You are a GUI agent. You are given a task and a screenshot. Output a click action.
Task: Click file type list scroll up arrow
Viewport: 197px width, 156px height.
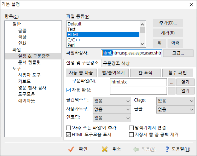click(142, 24)
